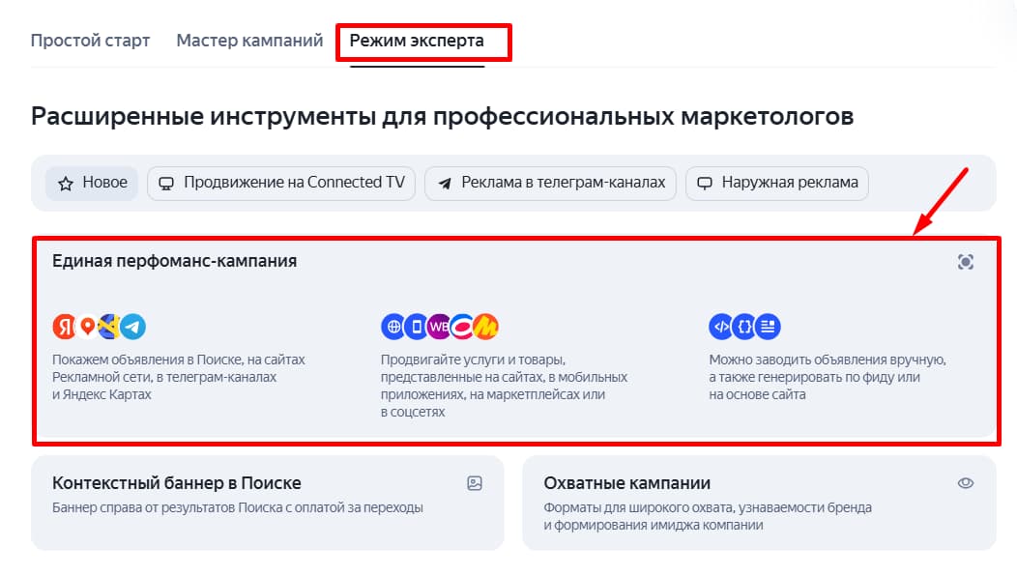This screenshot has height=576, width=1017.
Task: Switch to the Мастер кампаний tab
Action: click(x=249, y=42)
